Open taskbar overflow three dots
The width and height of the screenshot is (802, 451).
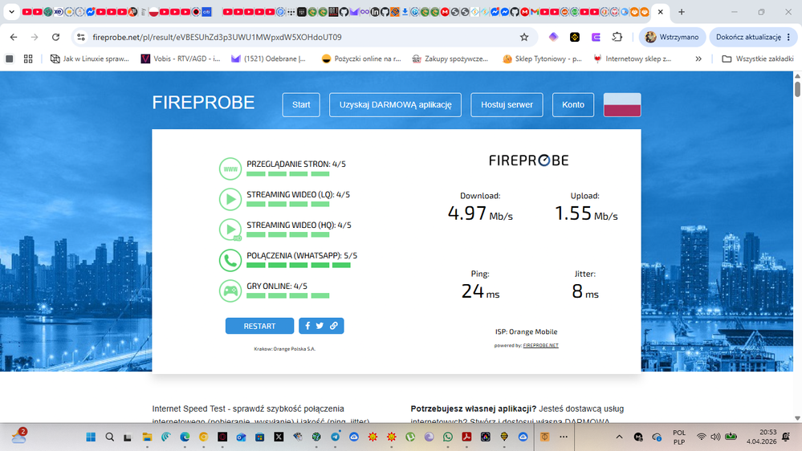pos(563,437)
